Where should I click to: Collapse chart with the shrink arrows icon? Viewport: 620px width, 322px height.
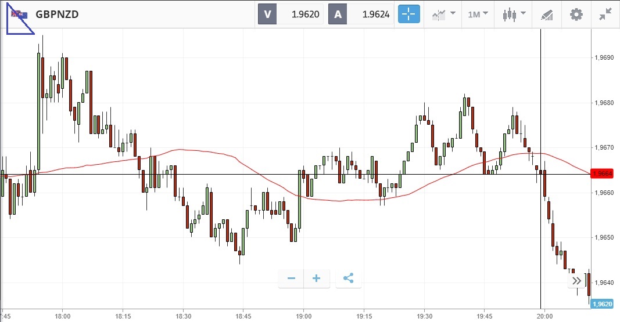605,15
